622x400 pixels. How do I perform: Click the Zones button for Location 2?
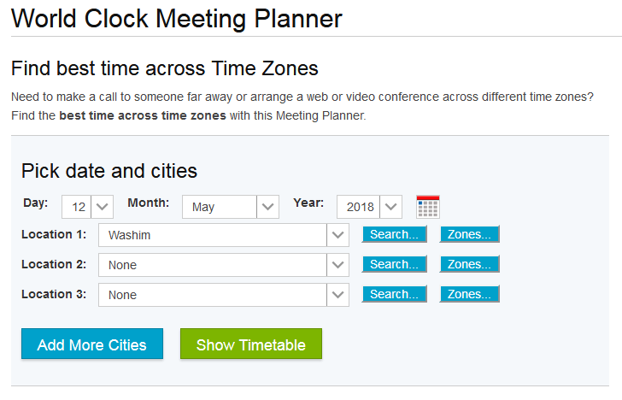(x=469, y=264)
